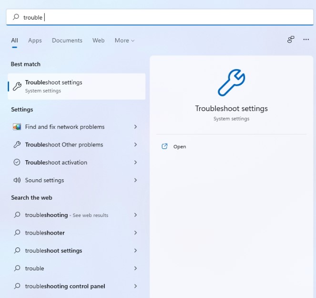Expand the More filter dropdown
Image resolution: width=316 pixels, height=298 pixels.
click(124, 41)
